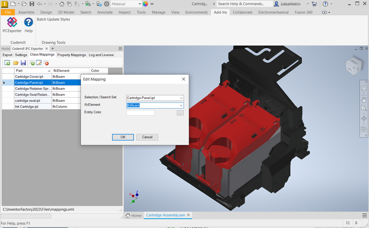Click the ViewCube in the viewport
Screen dimensions: 369x228
(x=355, y=65)
